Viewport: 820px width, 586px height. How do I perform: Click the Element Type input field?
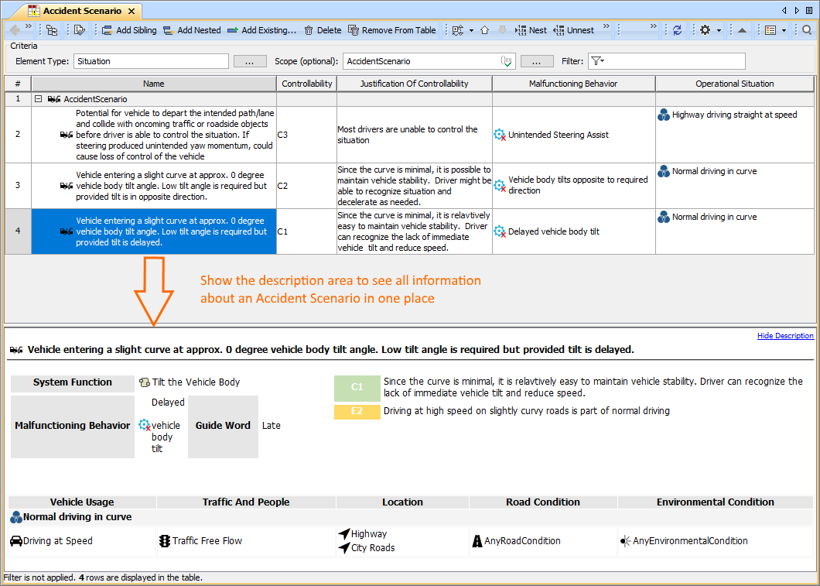pyautogui.click(x=152, y=61)
